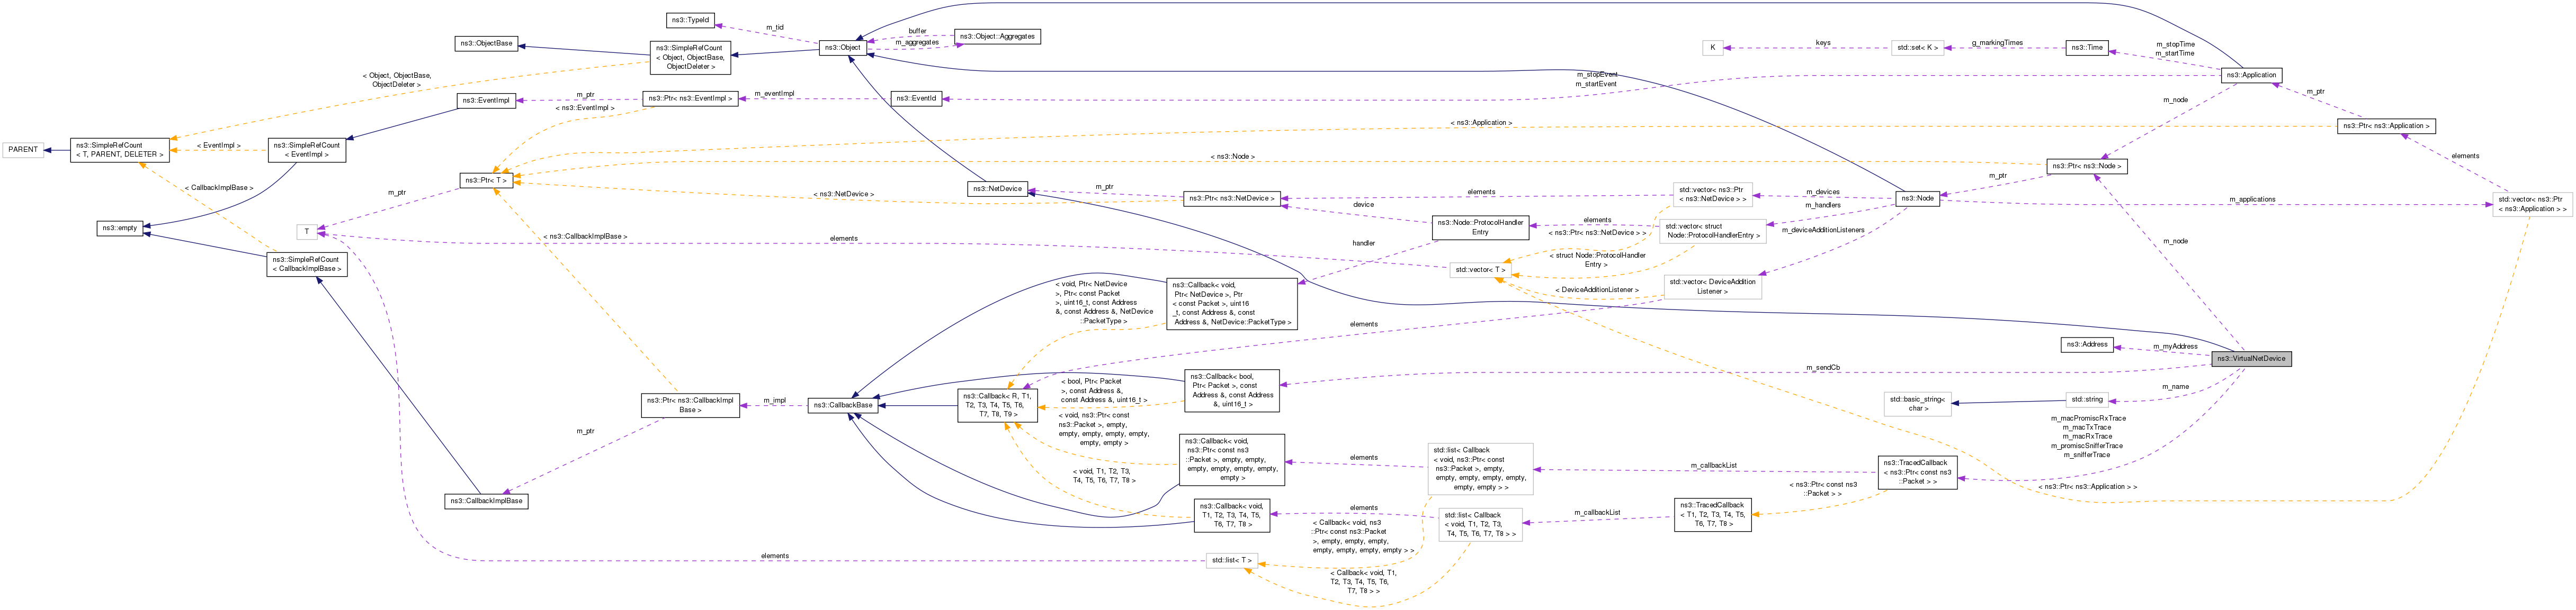2576x610 pixels.
Task: Go to the ns3::NetDevice class node
Action: click(998, 188)
